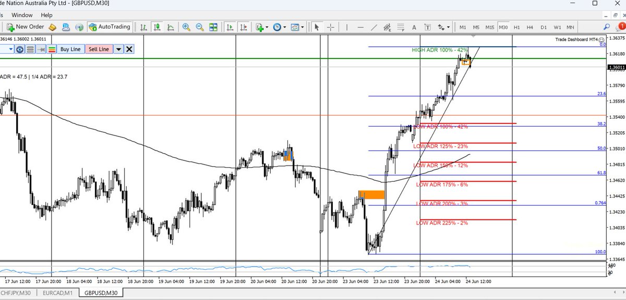Click the current price tag 1.36011

pyautogui.click(x=616, y=67)
